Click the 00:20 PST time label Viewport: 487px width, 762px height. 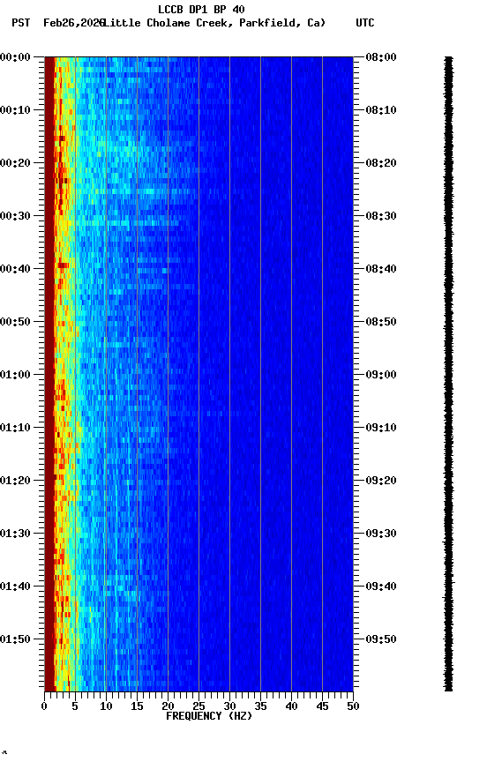pyautogui.click(x=15, y=163)
